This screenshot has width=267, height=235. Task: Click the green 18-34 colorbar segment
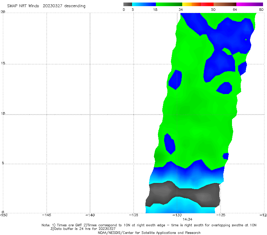pos(169,4)
